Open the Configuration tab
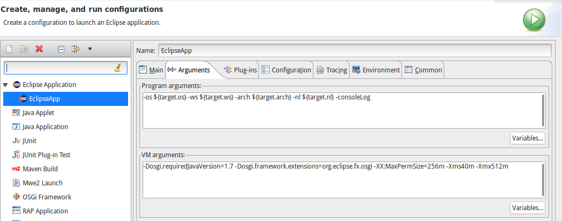The image size is (562, 221). coord(286,70)
